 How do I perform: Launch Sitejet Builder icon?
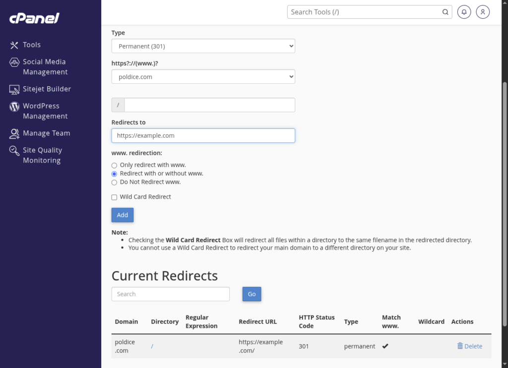(x=14, y=89)
